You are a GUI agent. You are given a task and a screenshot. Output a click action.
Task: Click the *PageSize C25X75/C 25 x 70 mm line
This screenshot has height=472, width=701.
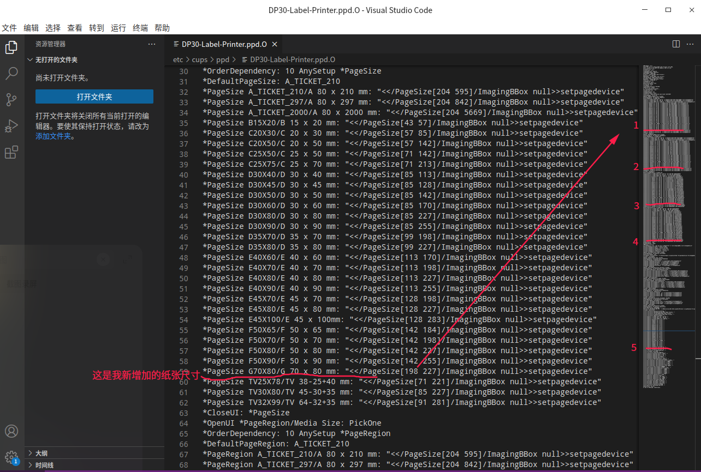coord(395,164)
